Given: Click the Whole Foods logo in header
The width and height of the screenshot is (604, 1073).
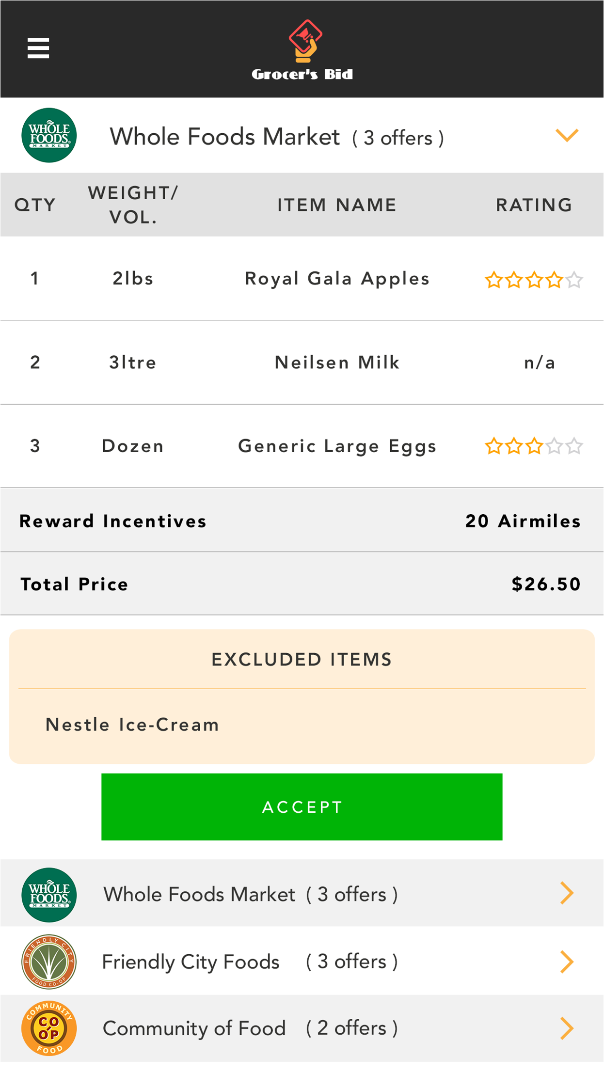Looking at the screenshot, I should point(49,135).
